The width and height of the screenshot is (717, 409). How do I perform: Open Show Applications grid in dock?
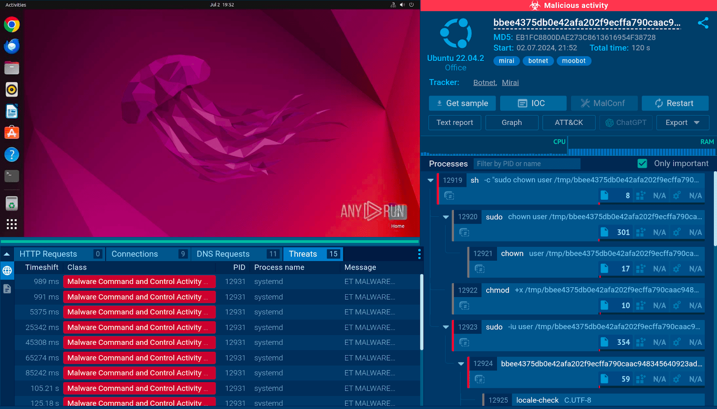pos(12,224)
